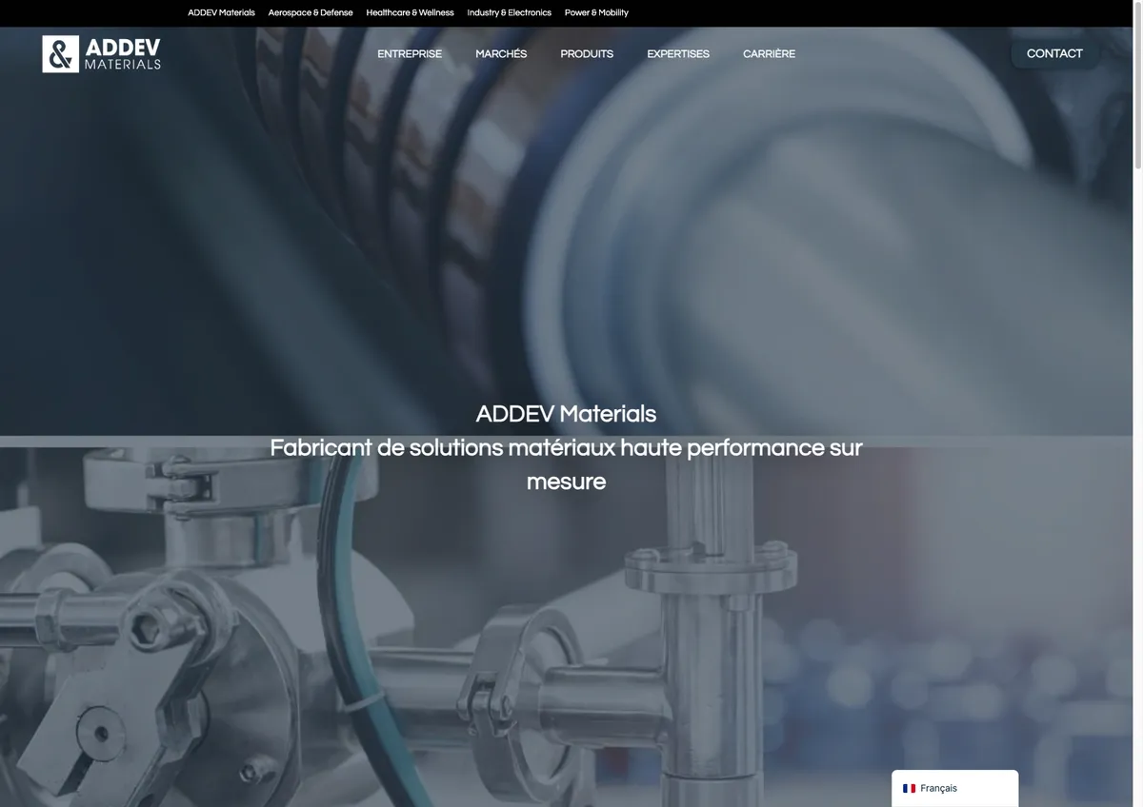Click the text 'Fabricant de solutions matériaux haute performance'
This screenshot has width=1143, height=807.
point(547,447)
